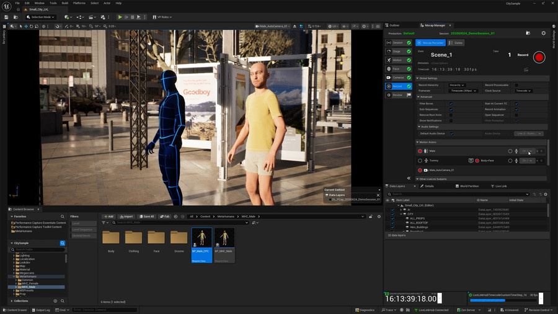The width and height of the screenshot is (558, 314).
Task: Click the big red Record button
Action: click(x=539, y=57)
